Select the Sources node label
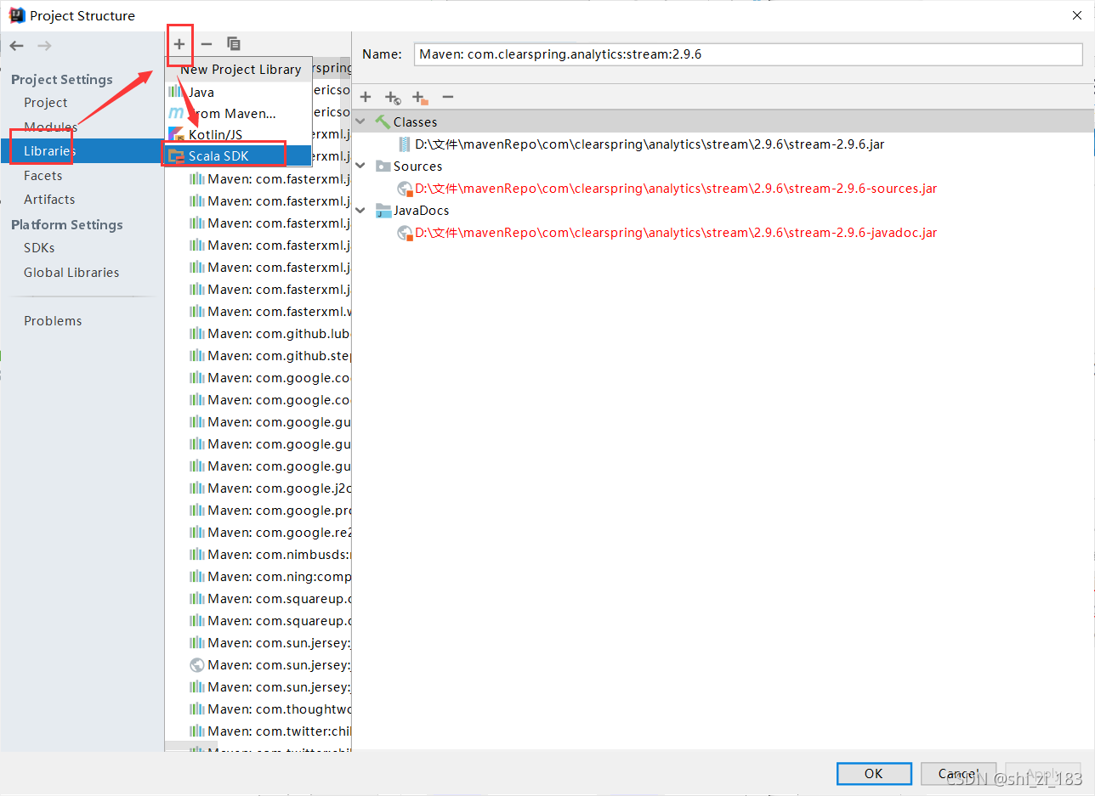1095x796 pixels. point(417,166)
